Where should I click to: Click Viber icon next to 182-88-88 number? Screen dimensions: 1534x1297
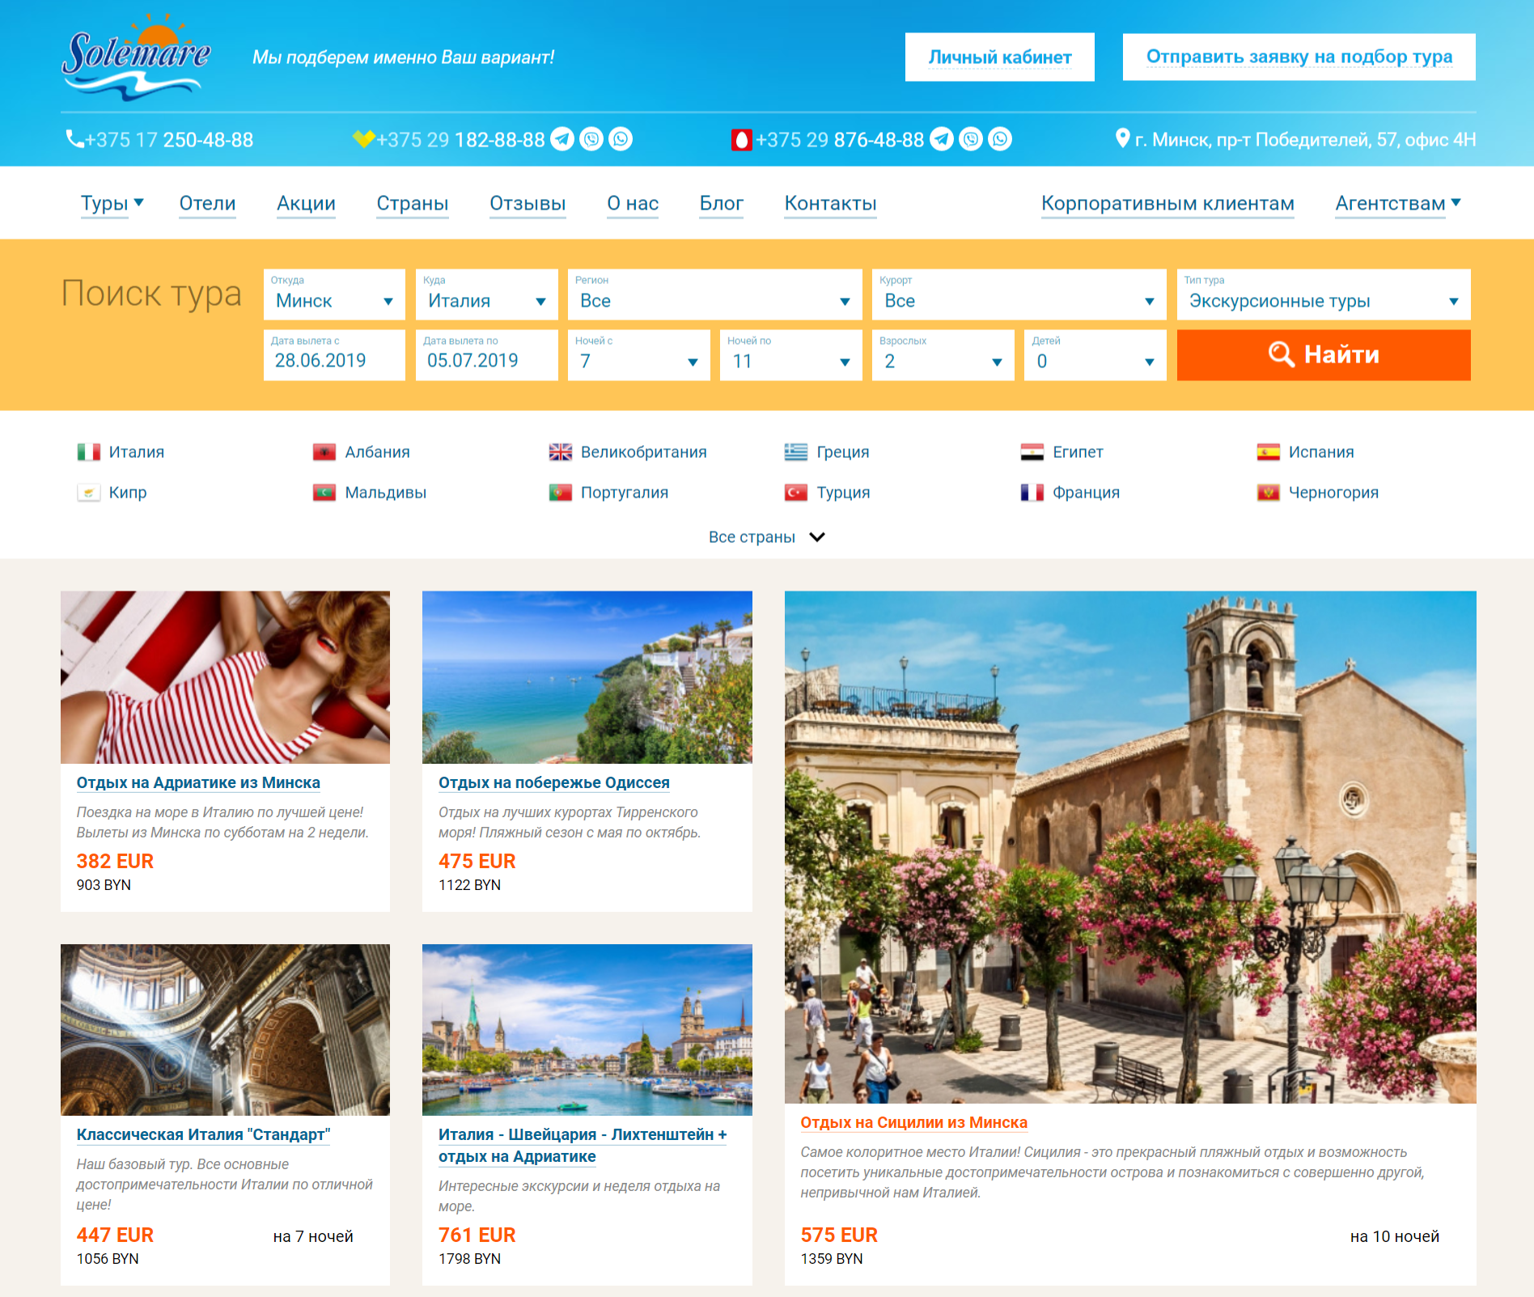[591, 139]
